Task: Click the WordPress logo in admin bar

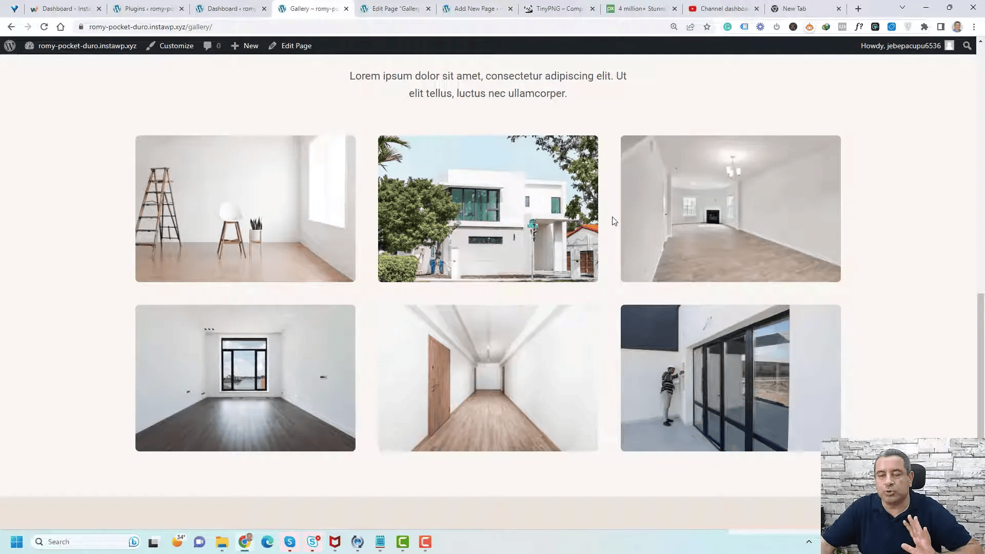Action: point(10,46)
